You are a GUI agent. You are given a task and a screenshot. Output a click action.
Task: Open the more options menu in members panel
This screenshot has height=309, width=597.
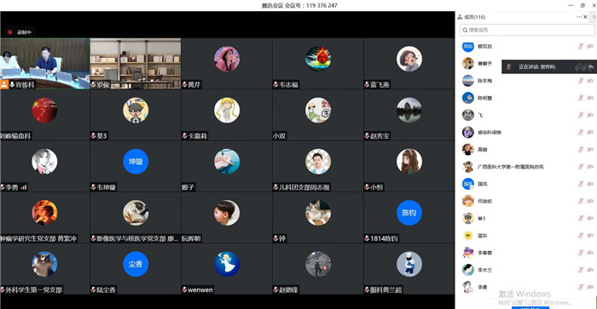pos(579,17)
